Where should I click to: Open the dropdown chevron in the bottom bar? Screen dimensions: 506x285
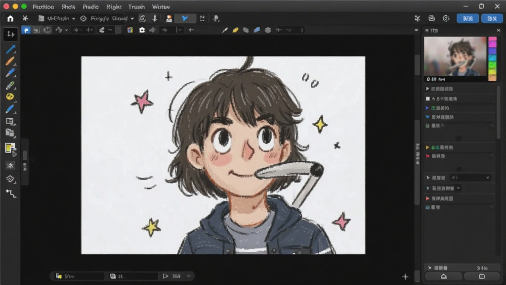click(189, 276)
